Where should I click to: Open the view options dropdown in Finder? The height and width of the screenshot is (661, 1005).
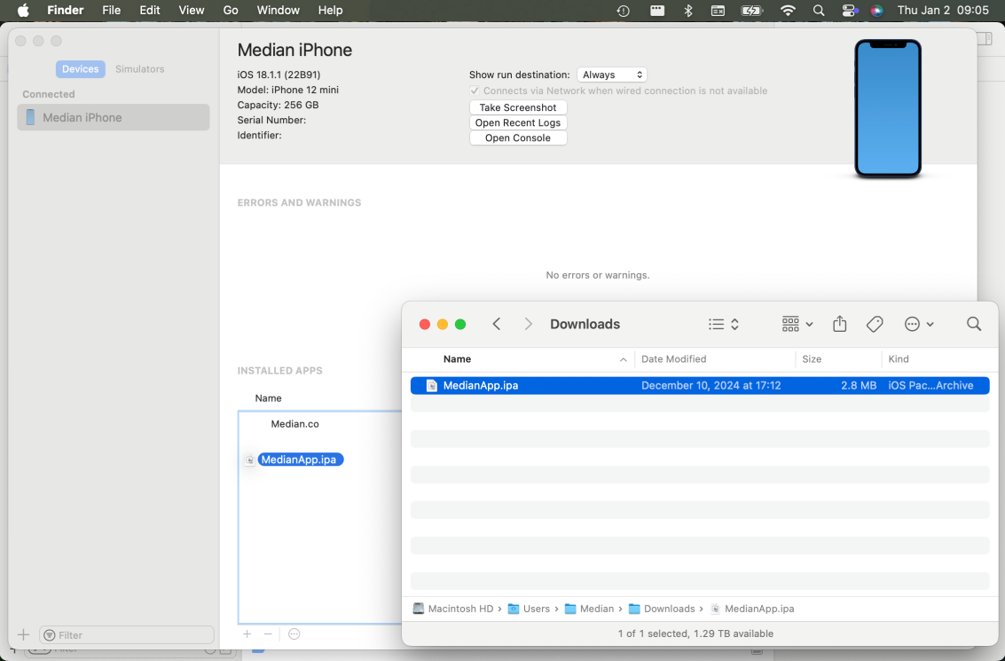coord(722,324)
